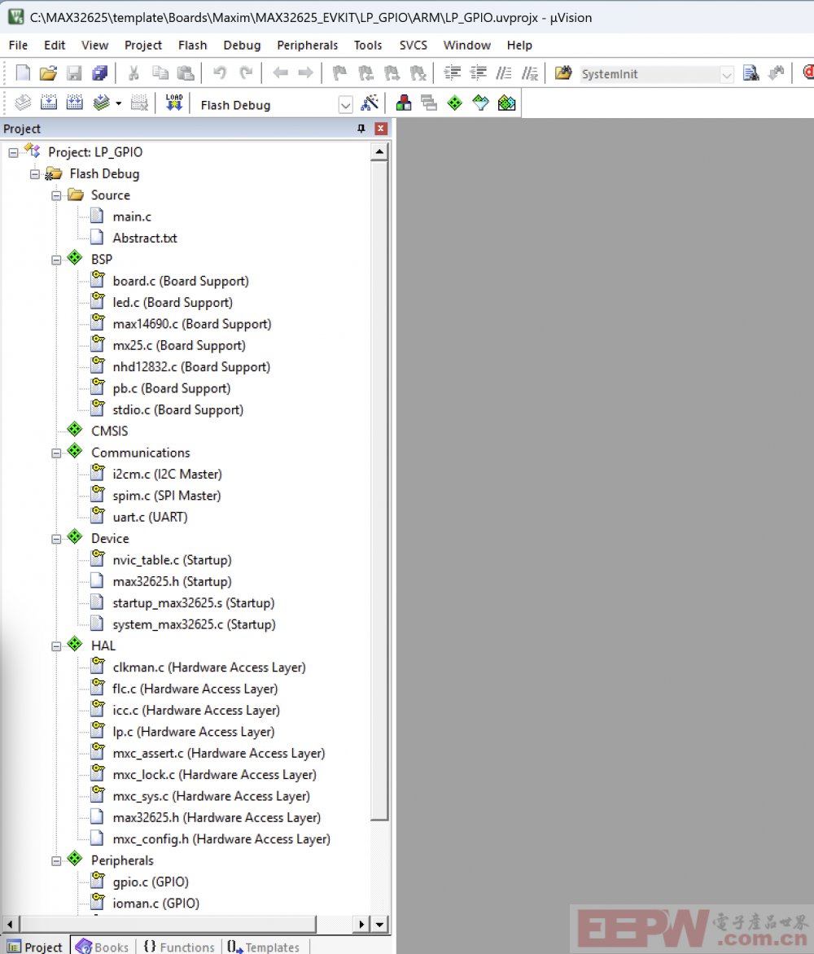Select main.c in Source group

132,217
